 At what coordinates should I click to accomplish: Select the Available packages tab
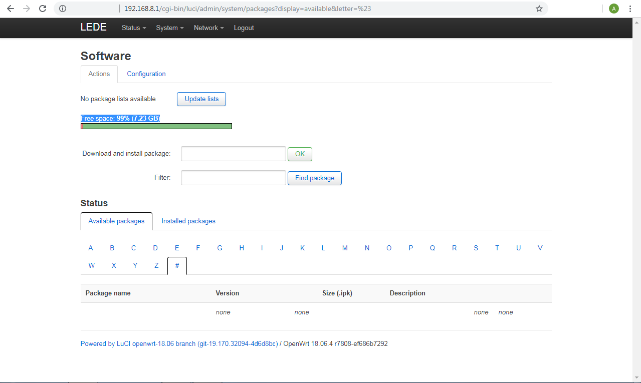pos(116,221)
